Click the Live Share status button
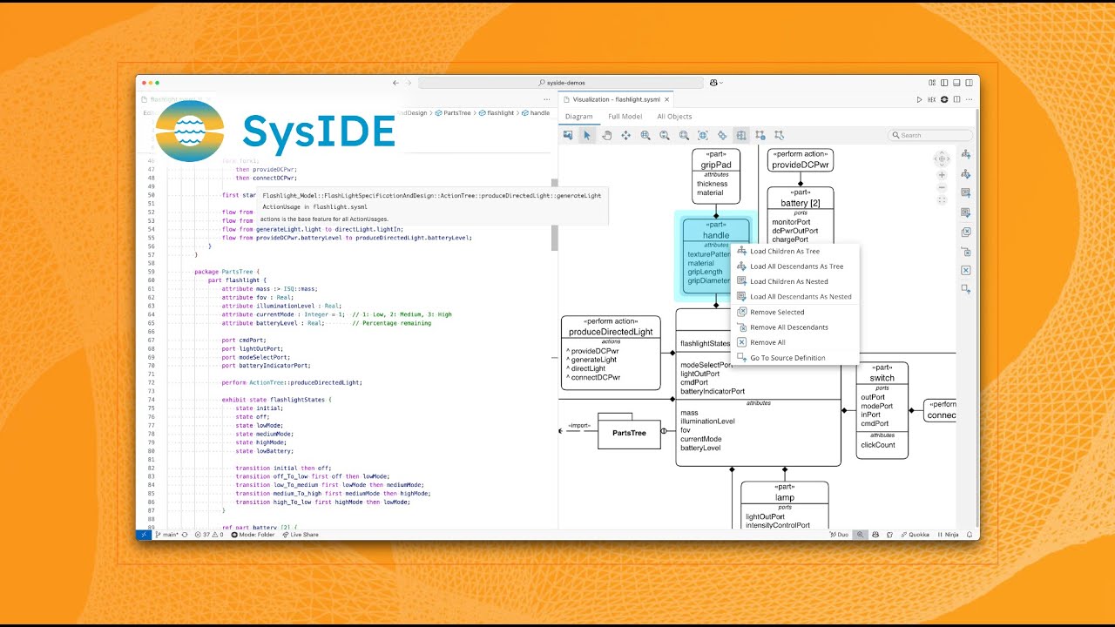 coord(301,535)
